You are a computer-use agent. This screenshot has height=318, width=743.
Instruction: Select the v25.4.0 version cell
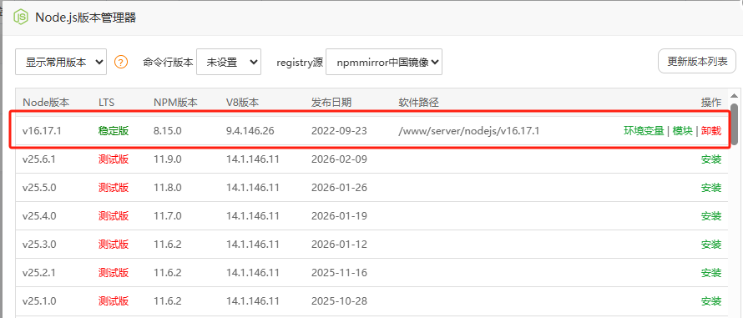click(39, 216)
